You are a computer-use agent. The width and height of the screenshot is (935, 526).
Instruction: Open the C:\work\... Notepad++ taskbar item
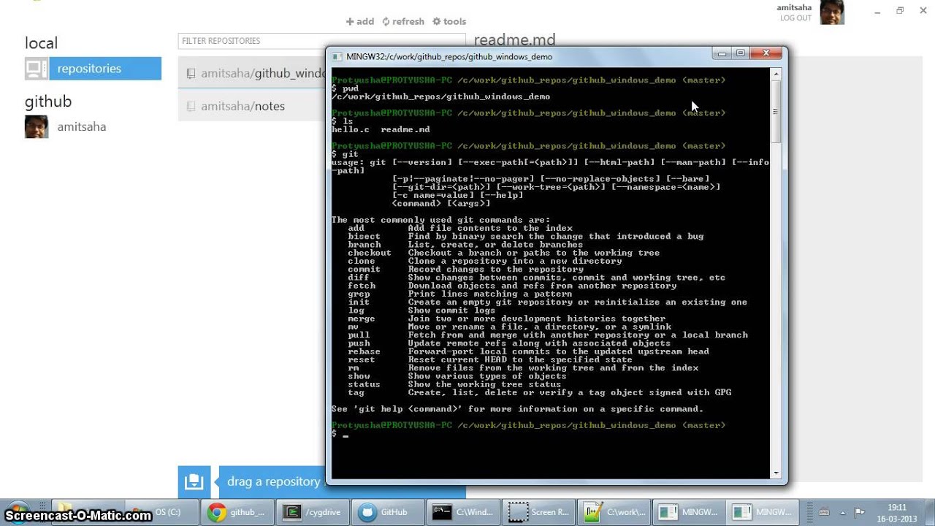point(613,512)
